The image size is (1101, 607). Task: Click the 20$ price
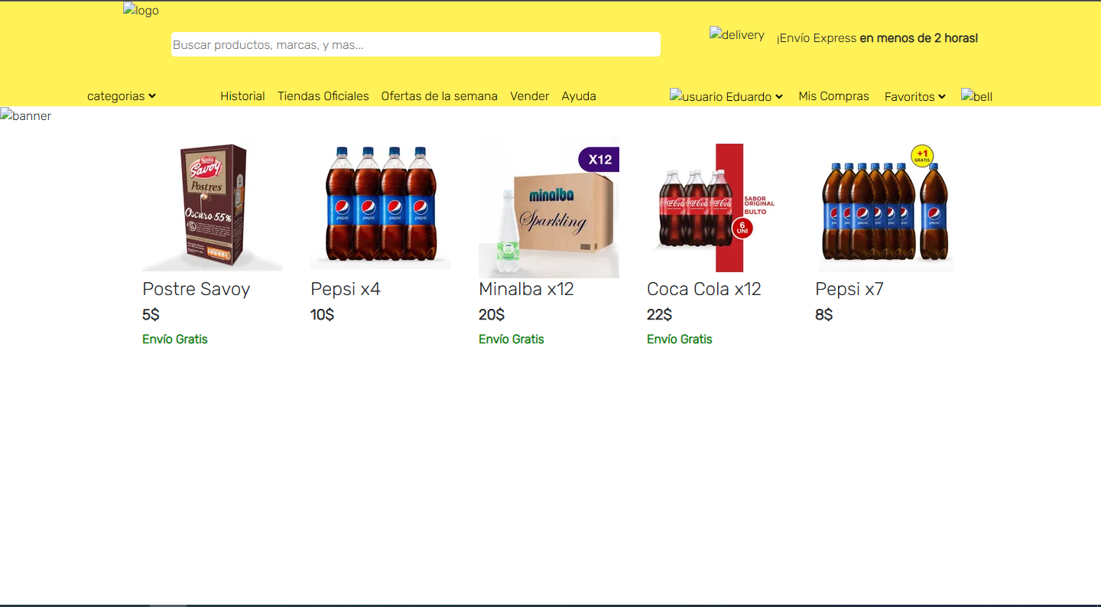pyautogui.click(x=492, y=315)
